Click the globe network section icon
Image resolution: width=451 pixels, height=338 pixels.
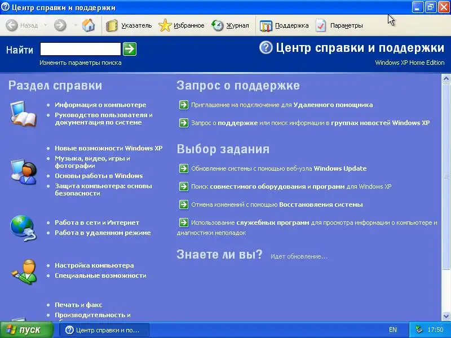pos(23,228)
